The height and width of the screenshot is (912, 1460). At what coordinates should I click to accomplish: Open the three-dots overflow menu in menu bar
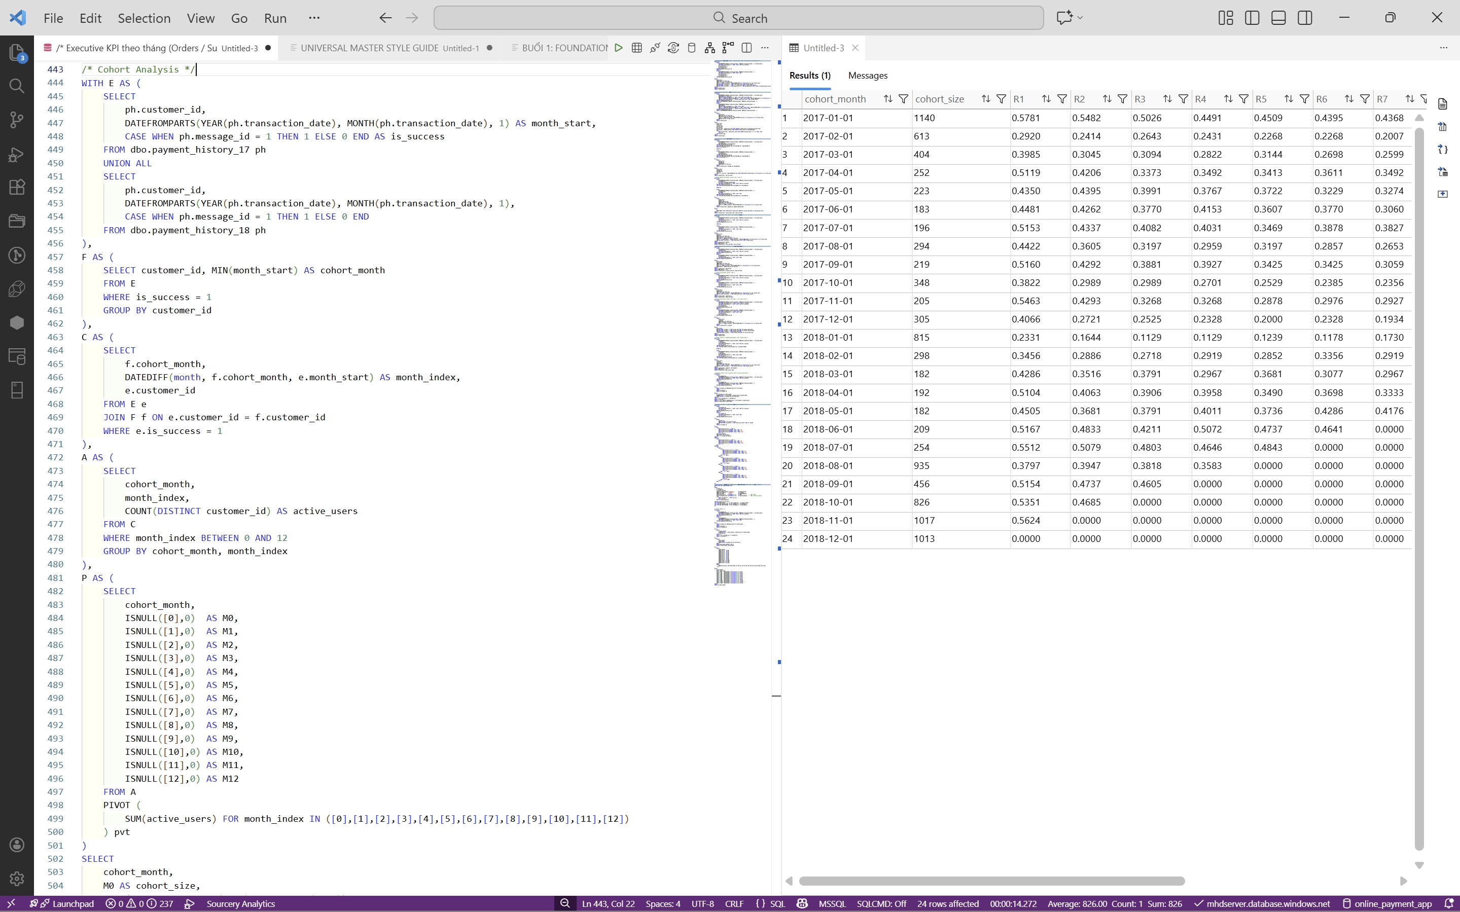314,18
